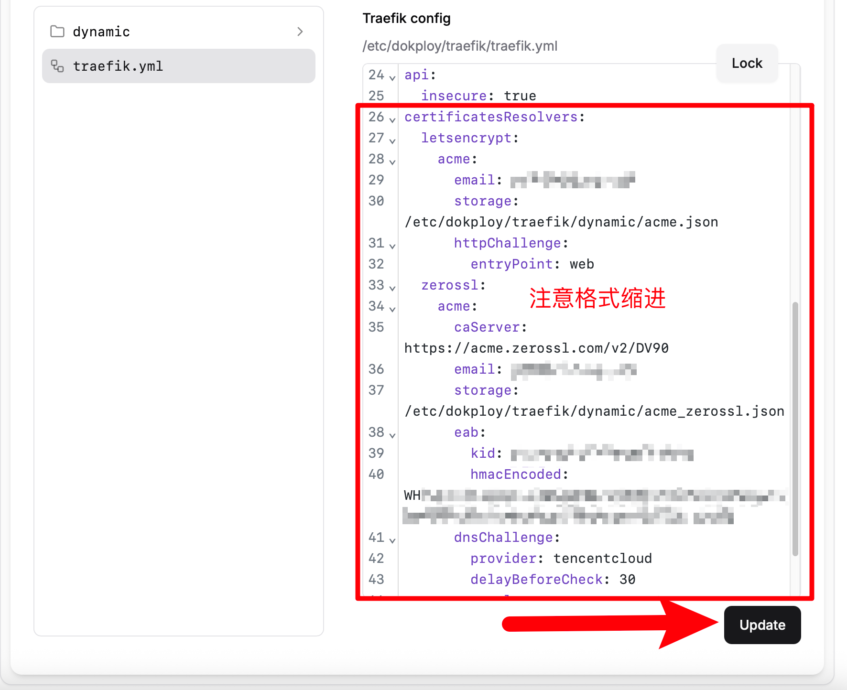Collapse the eab block at line 38

392,435
